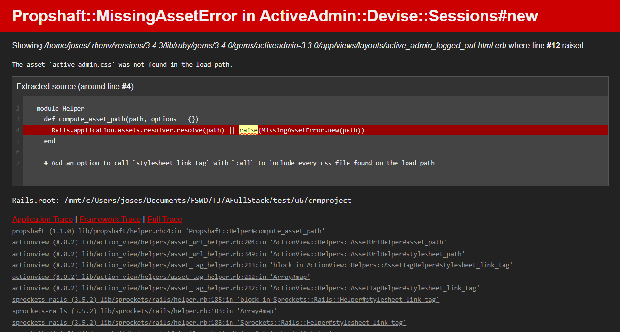Open the Application Trace link

click(x=42, y=219)
